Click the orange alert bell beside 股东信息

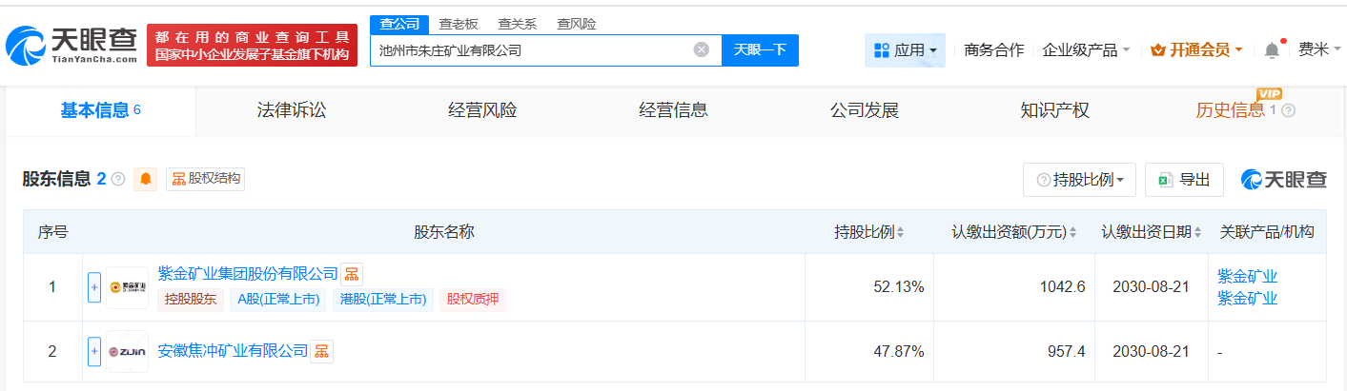click(x=146, y=179)
